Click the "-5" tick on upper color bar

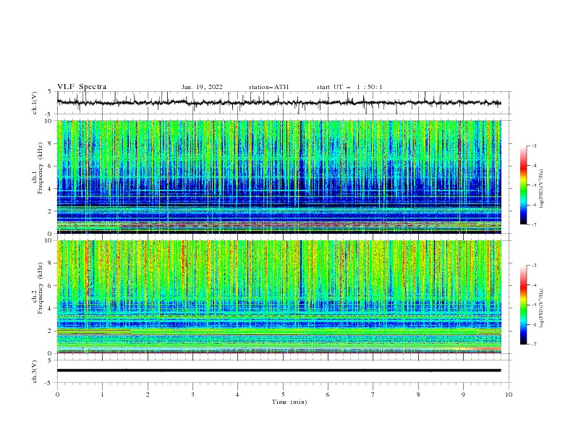point(533,185)
